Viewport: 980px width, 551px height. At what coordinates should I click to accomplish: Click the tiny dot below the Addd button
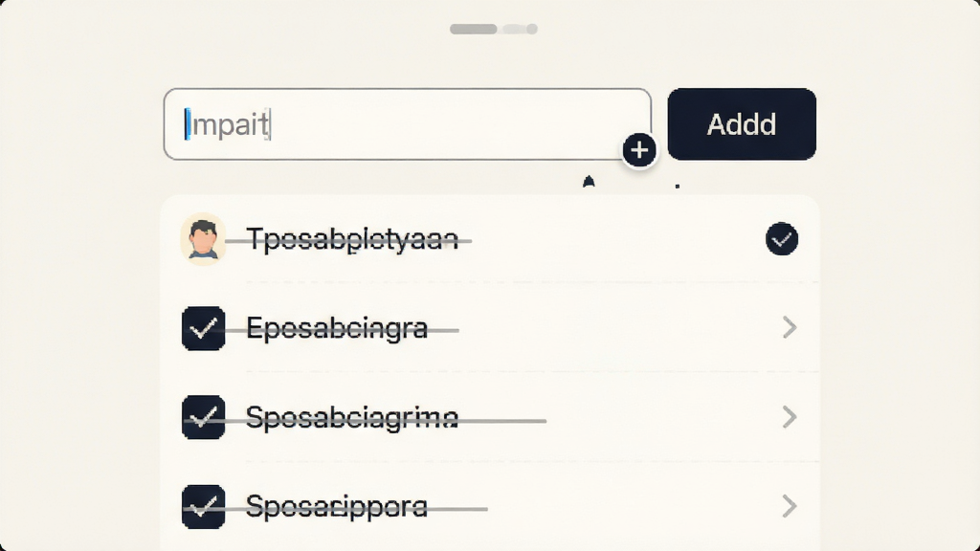(x=678, y=186)
